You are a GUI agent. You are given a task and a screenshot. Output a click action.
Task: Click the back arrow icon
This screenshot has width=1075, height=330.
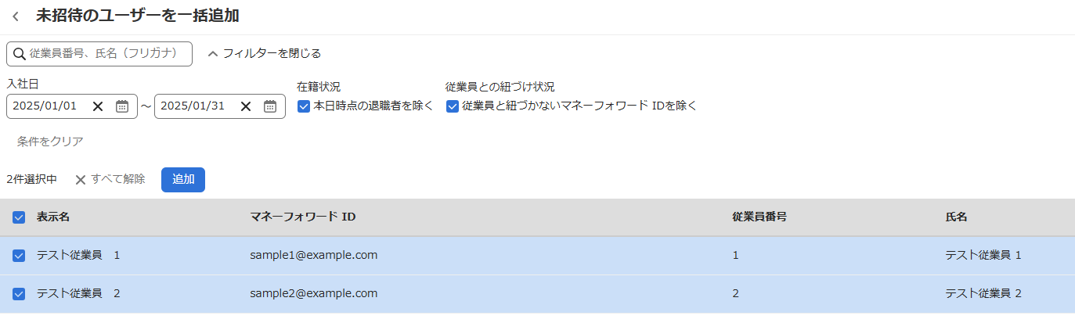(16, 16)
